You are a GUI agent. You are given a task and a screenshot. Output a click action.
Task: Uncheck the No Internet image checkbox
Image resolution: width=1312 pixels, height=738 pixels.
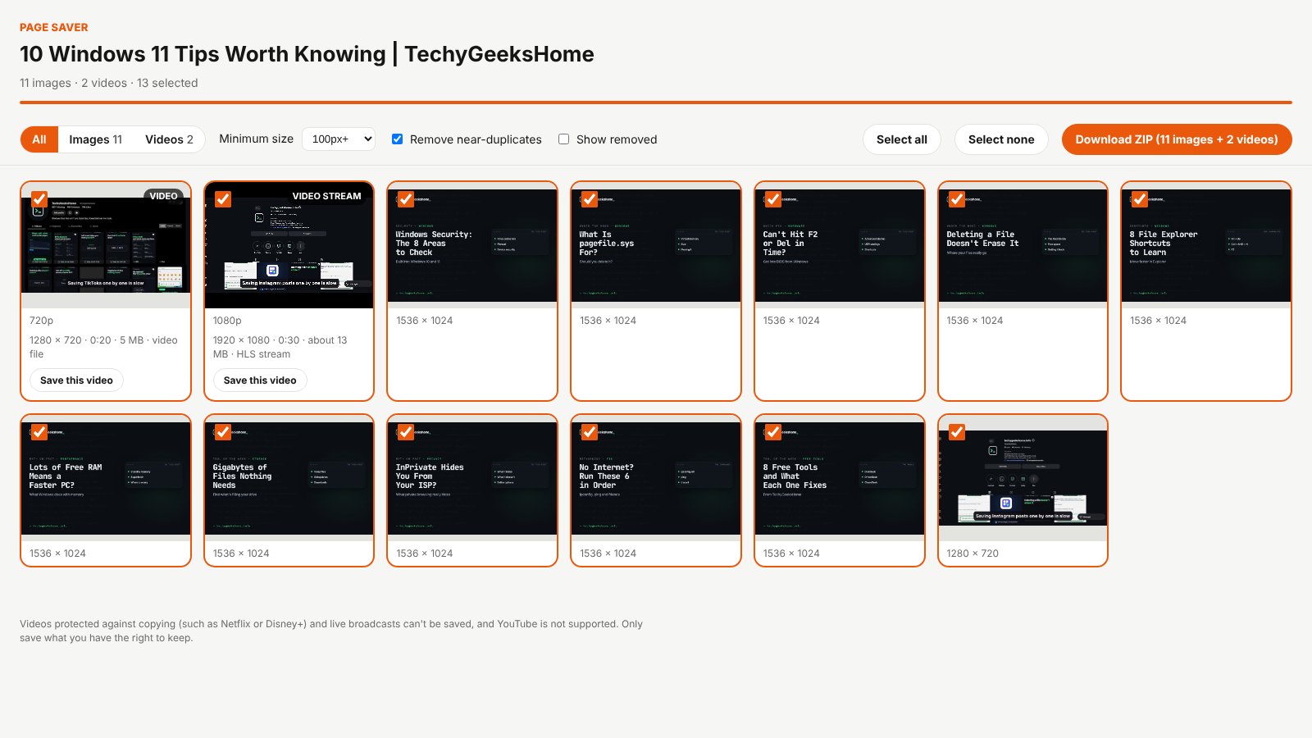tap(590, 432)
